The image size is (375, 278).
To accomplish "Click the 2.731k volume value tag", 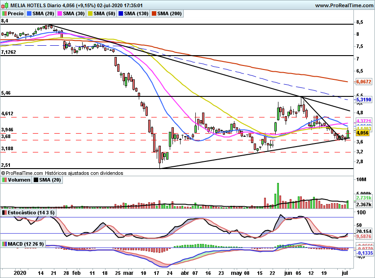I will pos(364,198).
